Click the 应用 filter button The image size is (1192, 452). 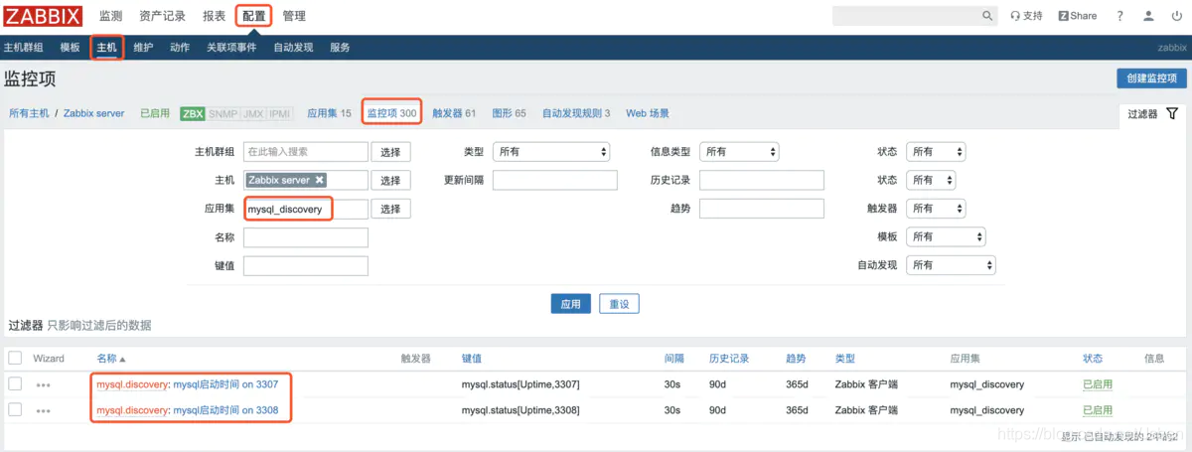click(570, 304)
